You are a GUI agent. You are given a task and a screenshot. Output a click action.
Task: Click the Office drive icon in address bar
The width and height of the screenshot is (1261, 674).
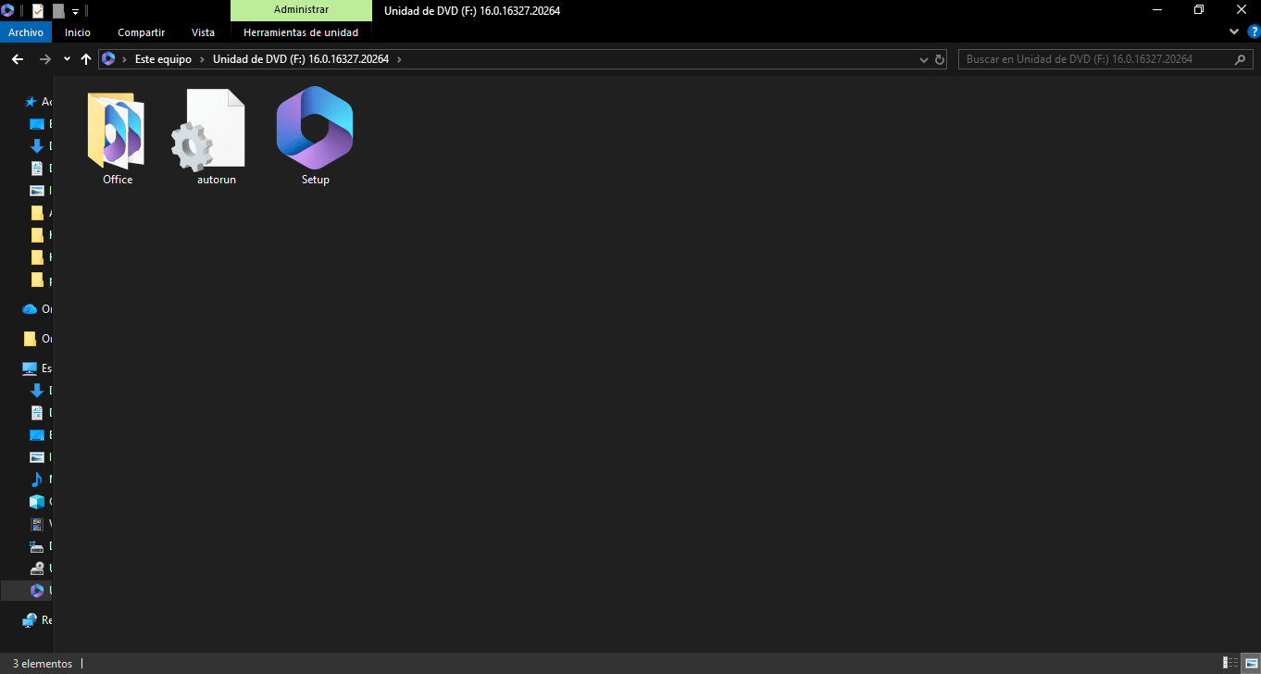(108, 59)
